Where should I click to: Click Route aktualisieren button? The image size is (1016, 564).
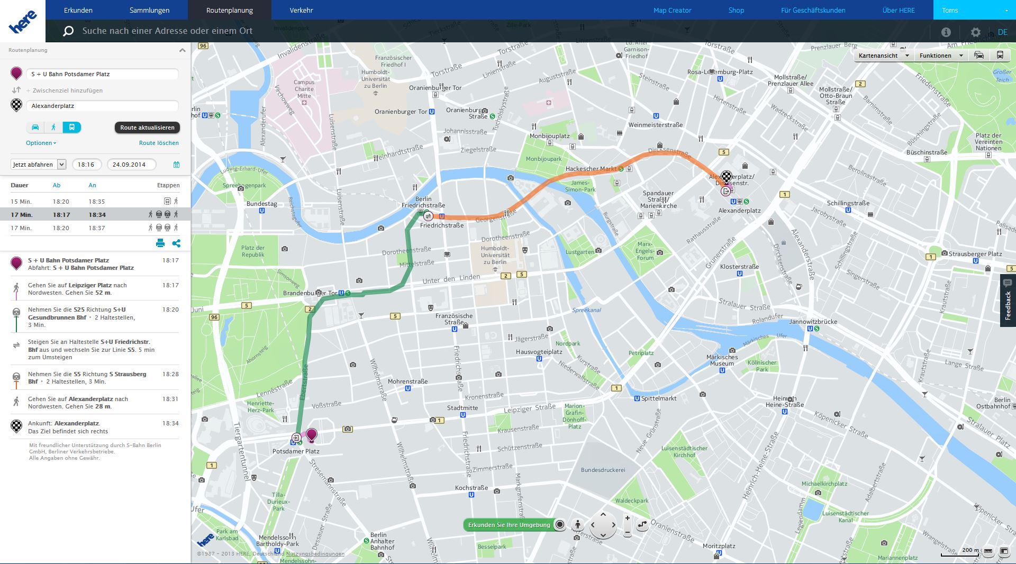click(147, 128)
